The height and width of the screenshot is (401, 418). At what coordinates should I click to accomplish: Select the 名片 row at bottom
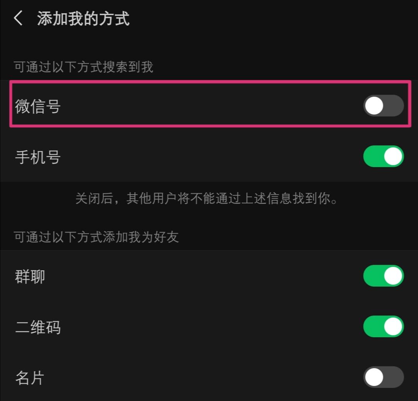(x=155, y=377)
